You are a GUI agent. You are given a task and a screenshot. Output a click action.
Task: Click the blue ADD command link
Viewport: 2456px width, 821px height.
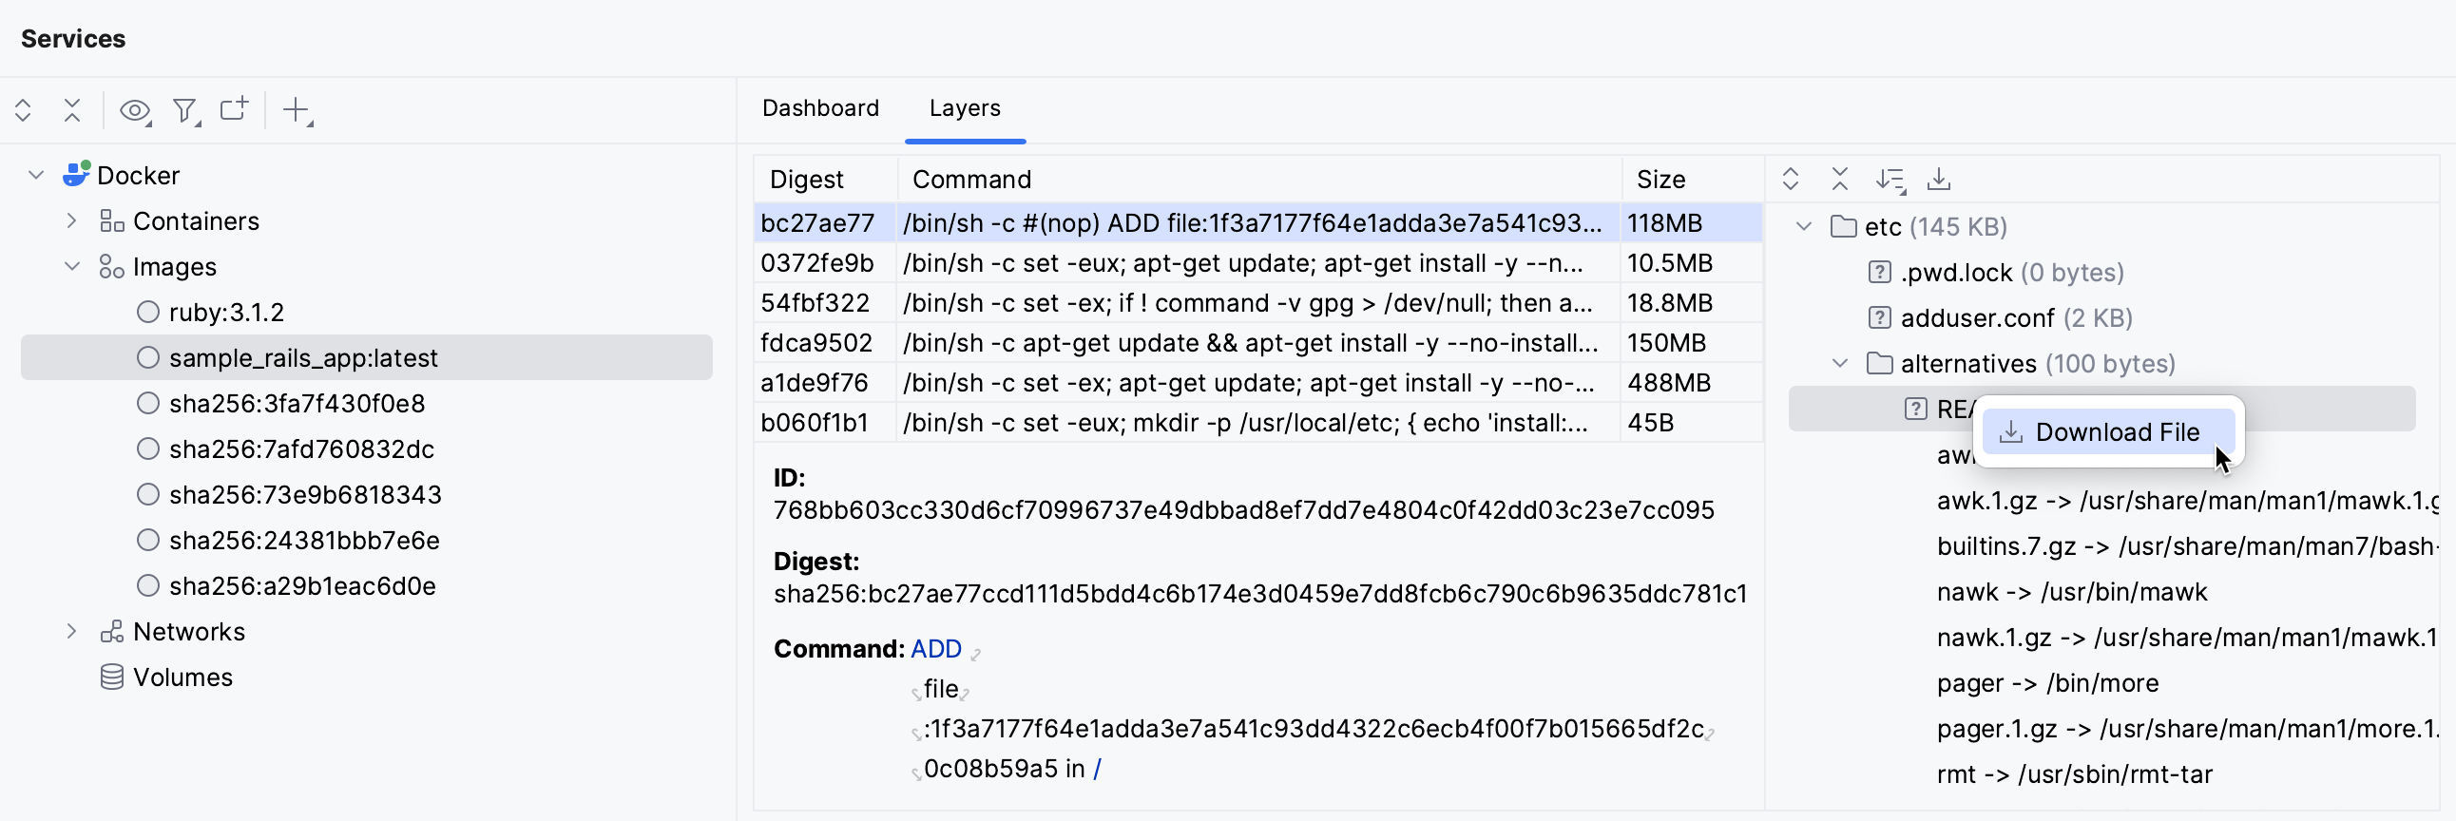[935, 649]
